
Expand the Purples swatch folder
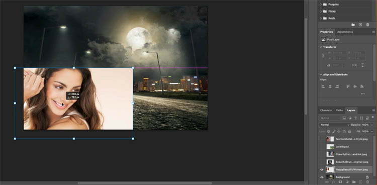point(321,4)
